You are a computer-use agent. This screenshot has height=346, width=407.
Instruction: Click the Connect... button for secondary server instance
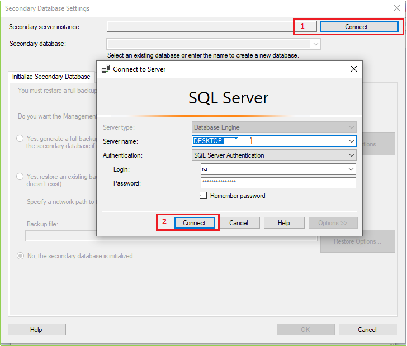359,27
